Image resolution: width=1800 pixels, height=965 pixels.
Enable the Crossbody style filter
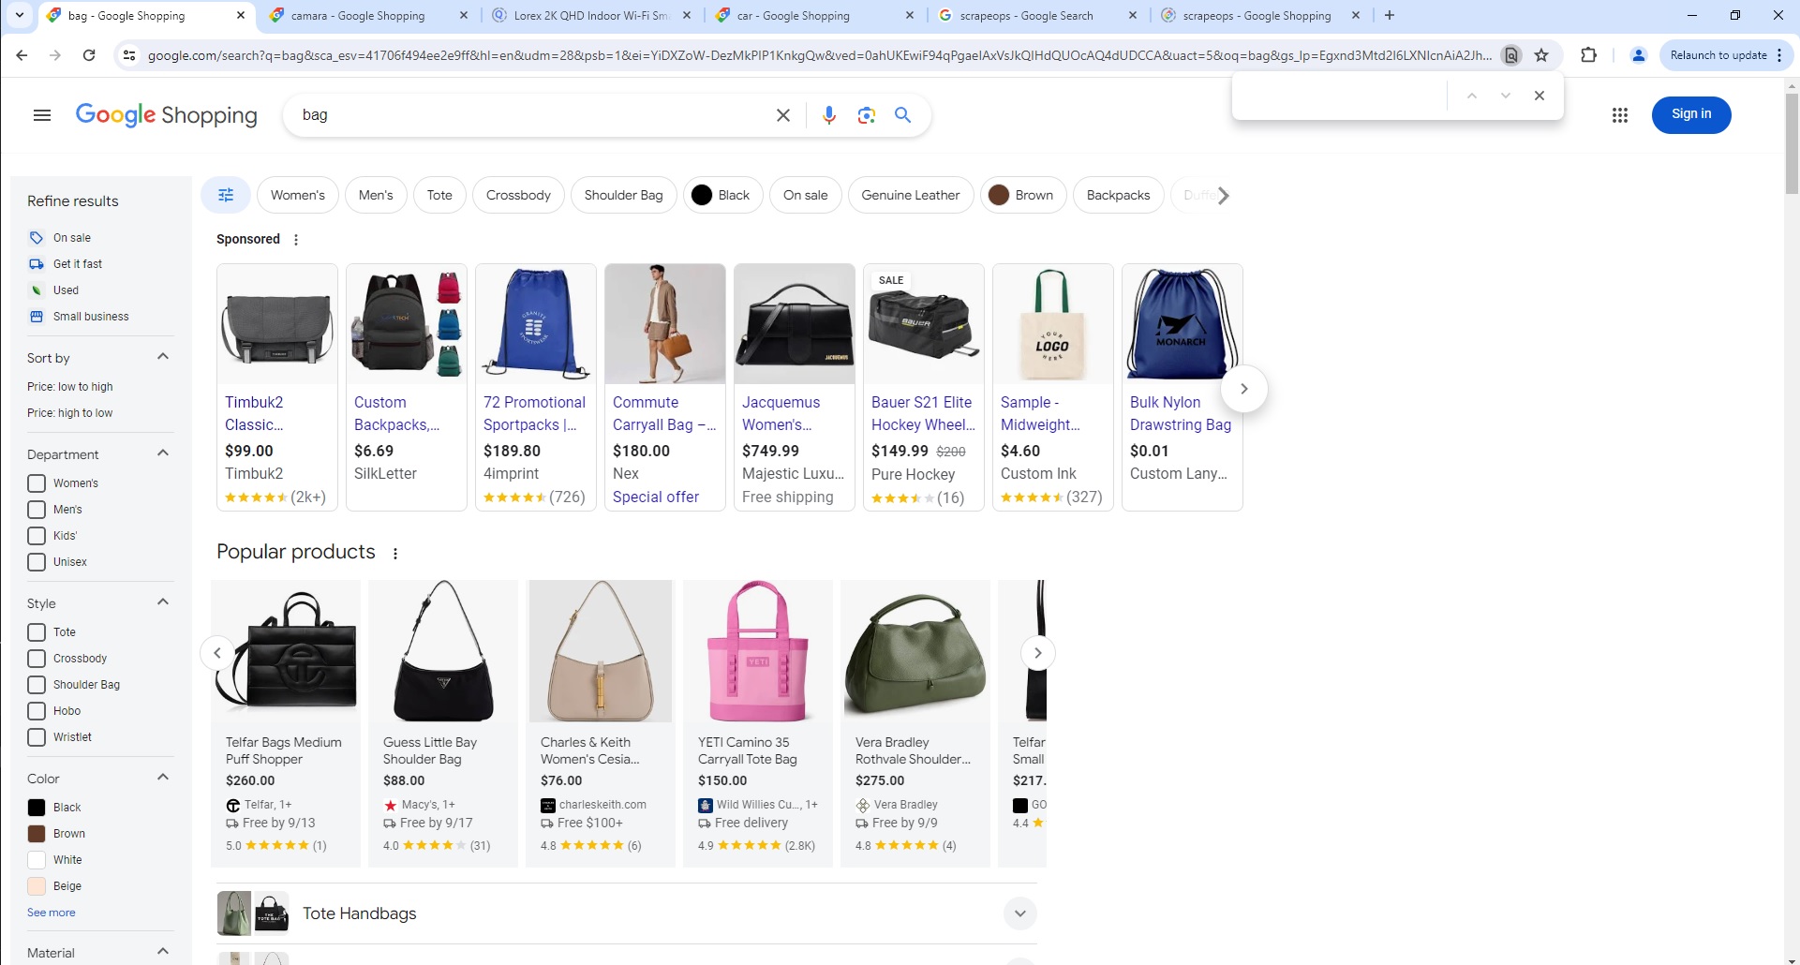(36, 658)
